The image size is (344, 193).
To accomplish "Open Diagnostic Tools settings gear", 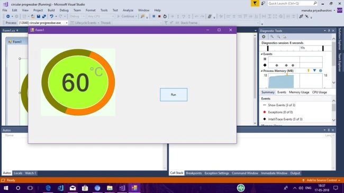I will (264, 36).
